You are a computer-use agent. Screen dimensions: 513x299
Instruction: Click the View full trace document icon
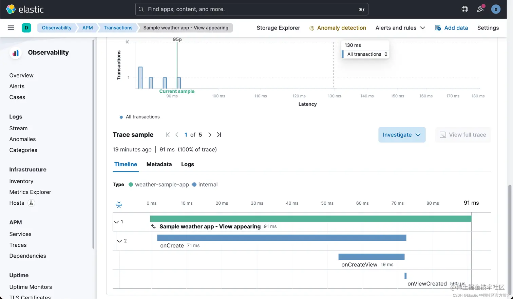pyautogui.click(x=443, y=135)
